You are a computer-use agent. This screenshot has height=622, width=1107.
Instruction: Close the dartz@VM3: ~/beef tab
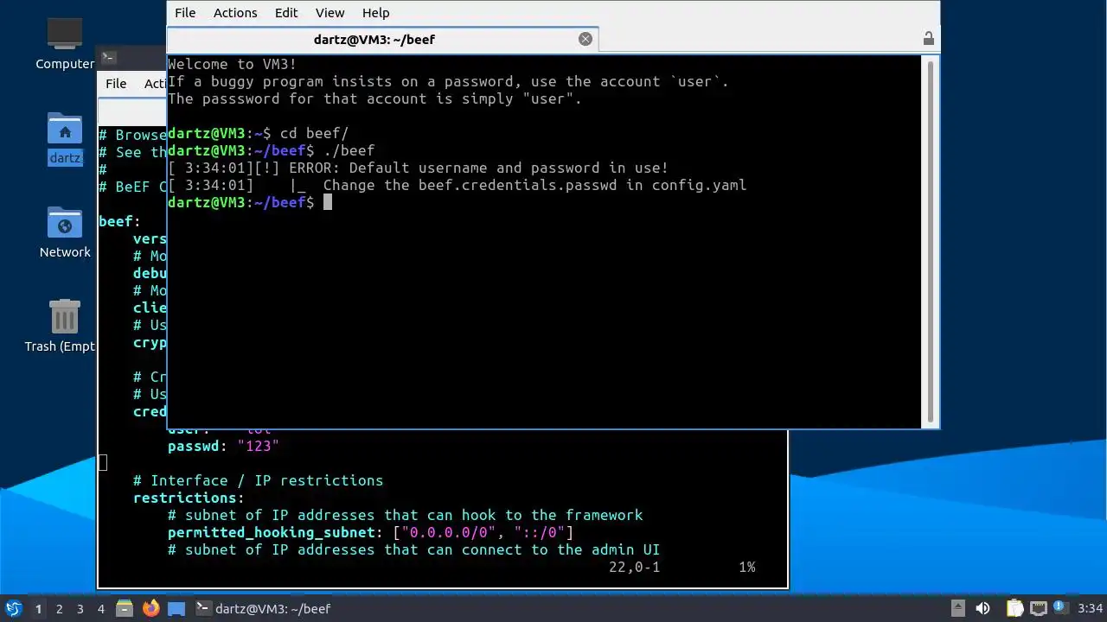click(585, 39)
